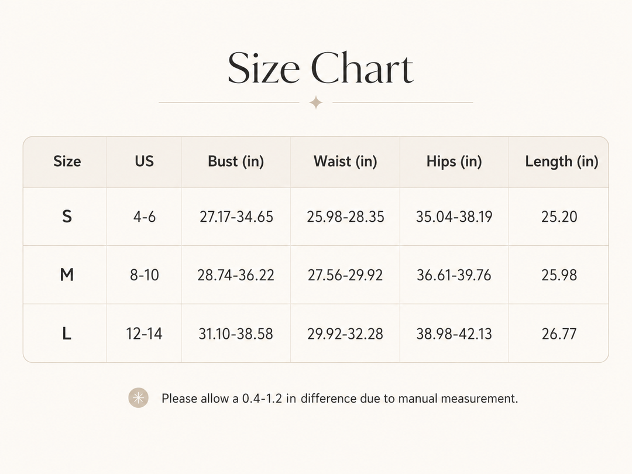Click the 25.98 length value cell
Screen dimensions: 632x474
point(559,275)
